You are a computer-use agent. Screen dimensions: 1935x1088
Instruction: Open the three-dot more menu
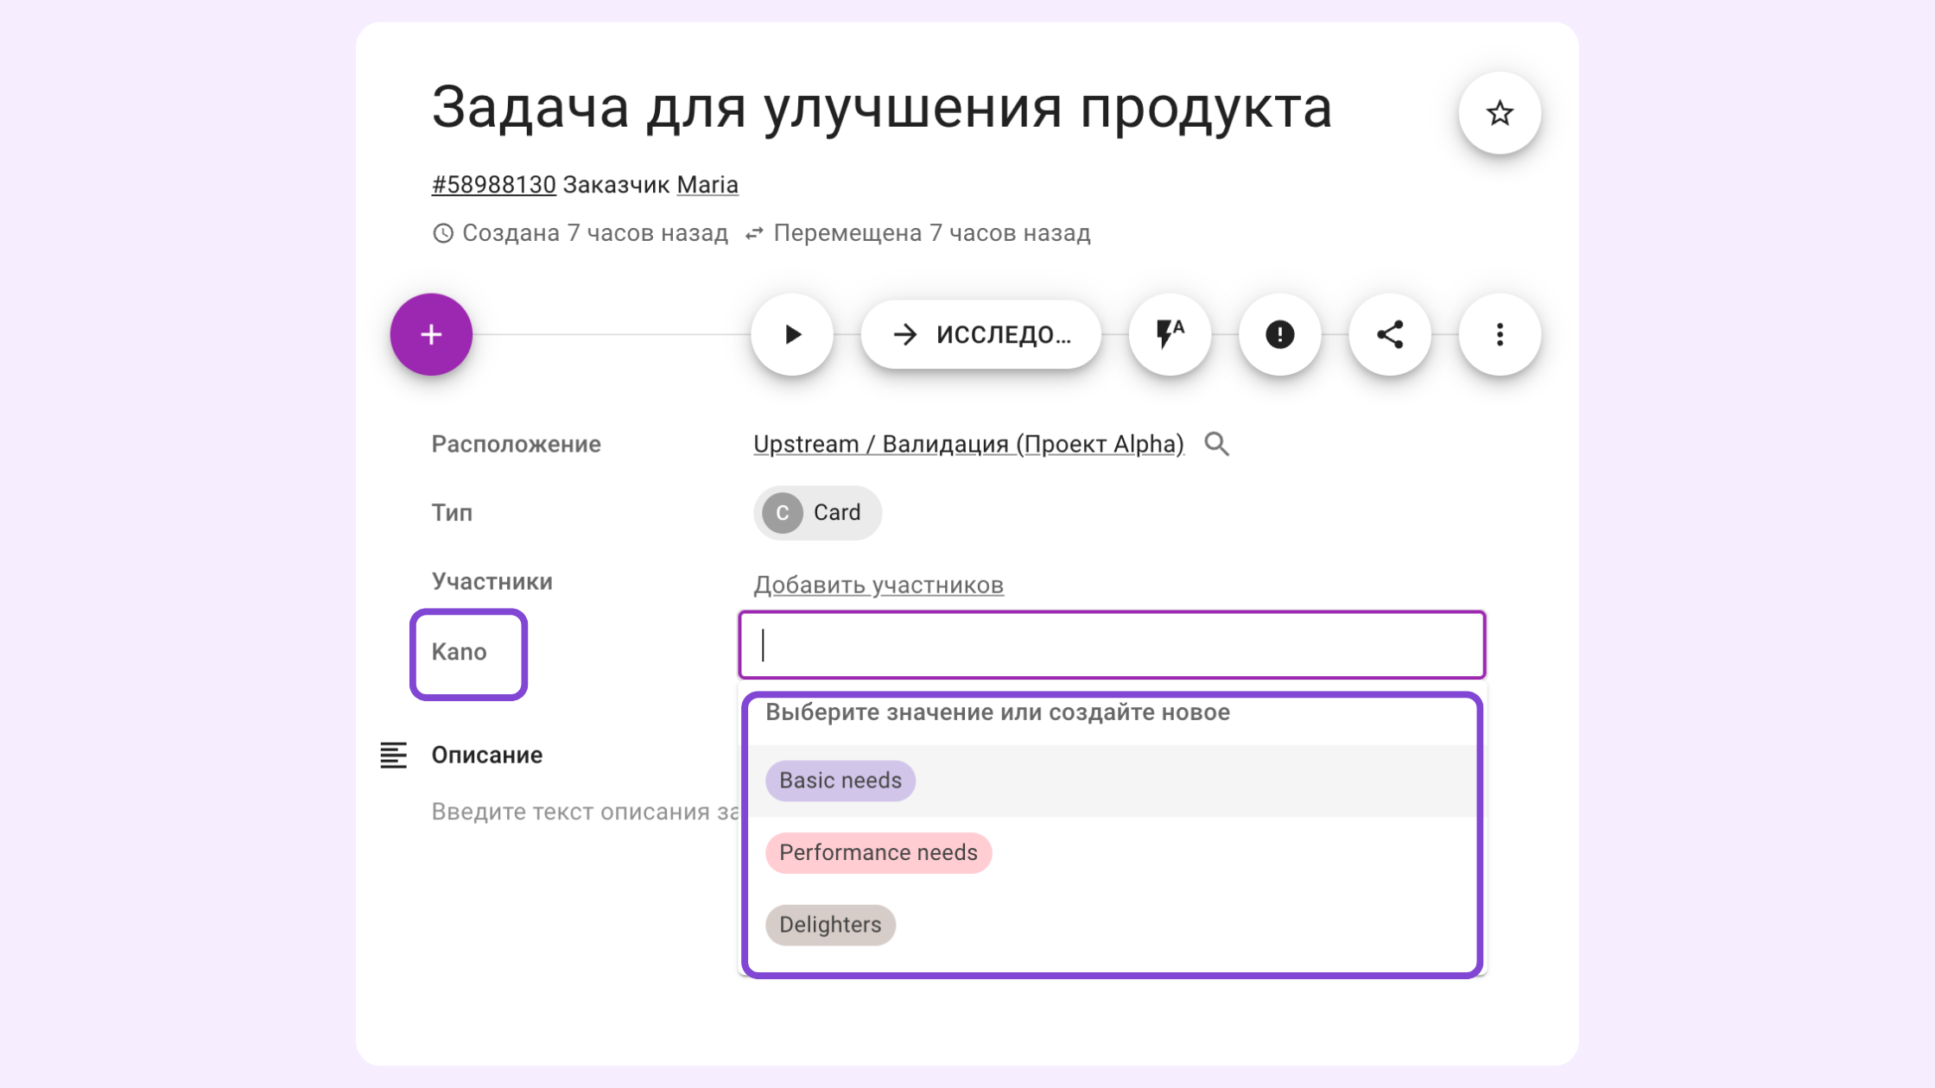[1499, 334]
